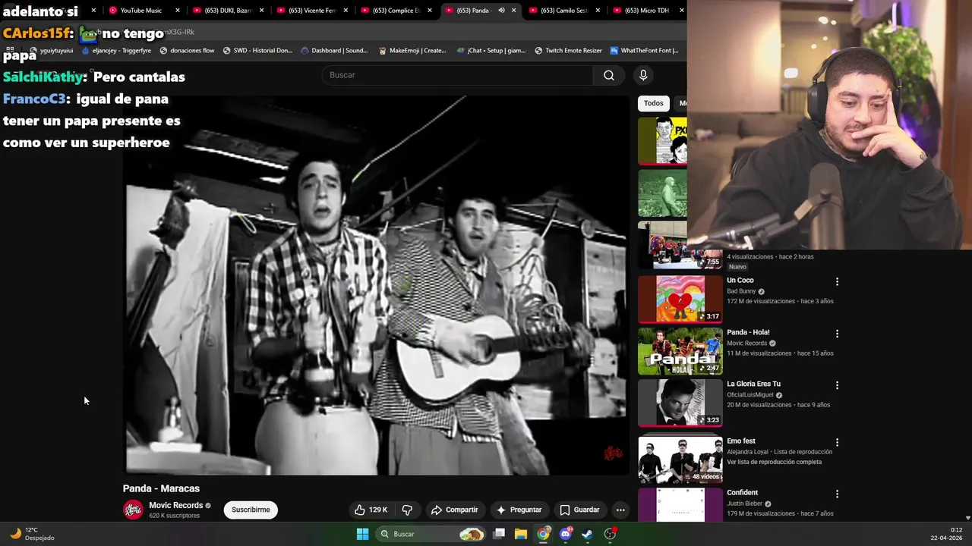The width and height of the screenshot is (972, 546).
Task: Click the Windows taskbar Buscar search box
Action: [431, 534]
